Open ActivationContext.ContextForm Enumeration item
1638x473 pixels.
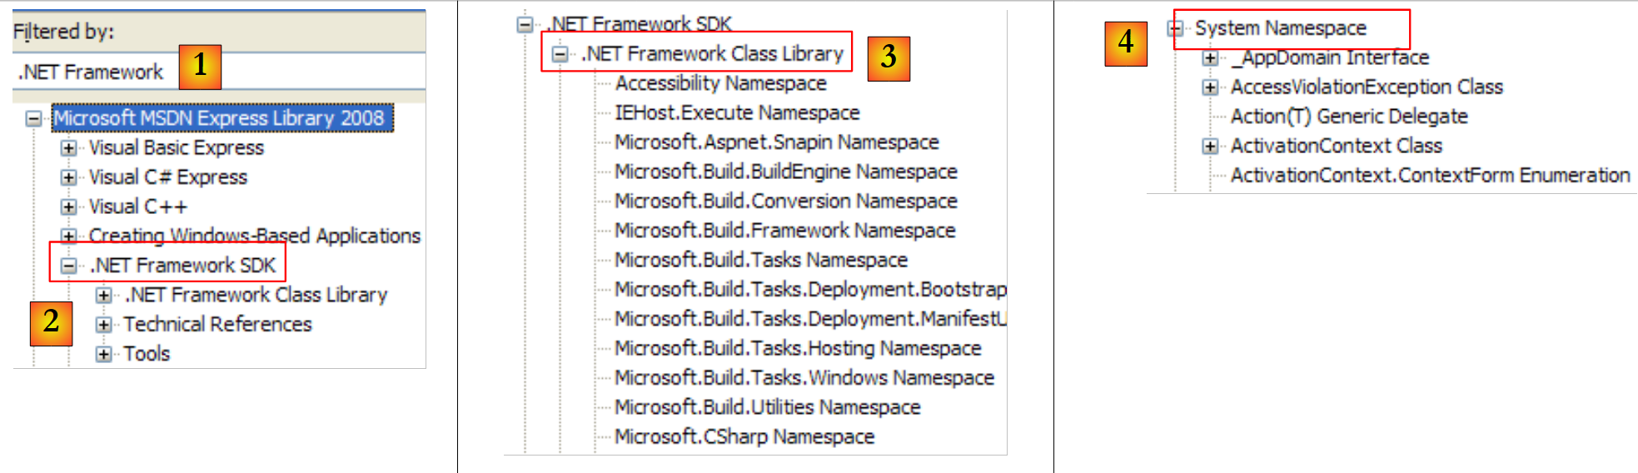coord(1430,176)
